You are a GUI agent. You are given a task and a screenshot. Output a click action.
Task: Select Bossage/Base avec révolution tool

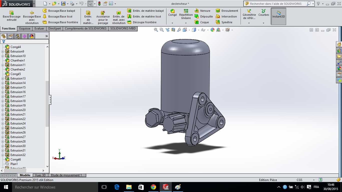(32, 17)
